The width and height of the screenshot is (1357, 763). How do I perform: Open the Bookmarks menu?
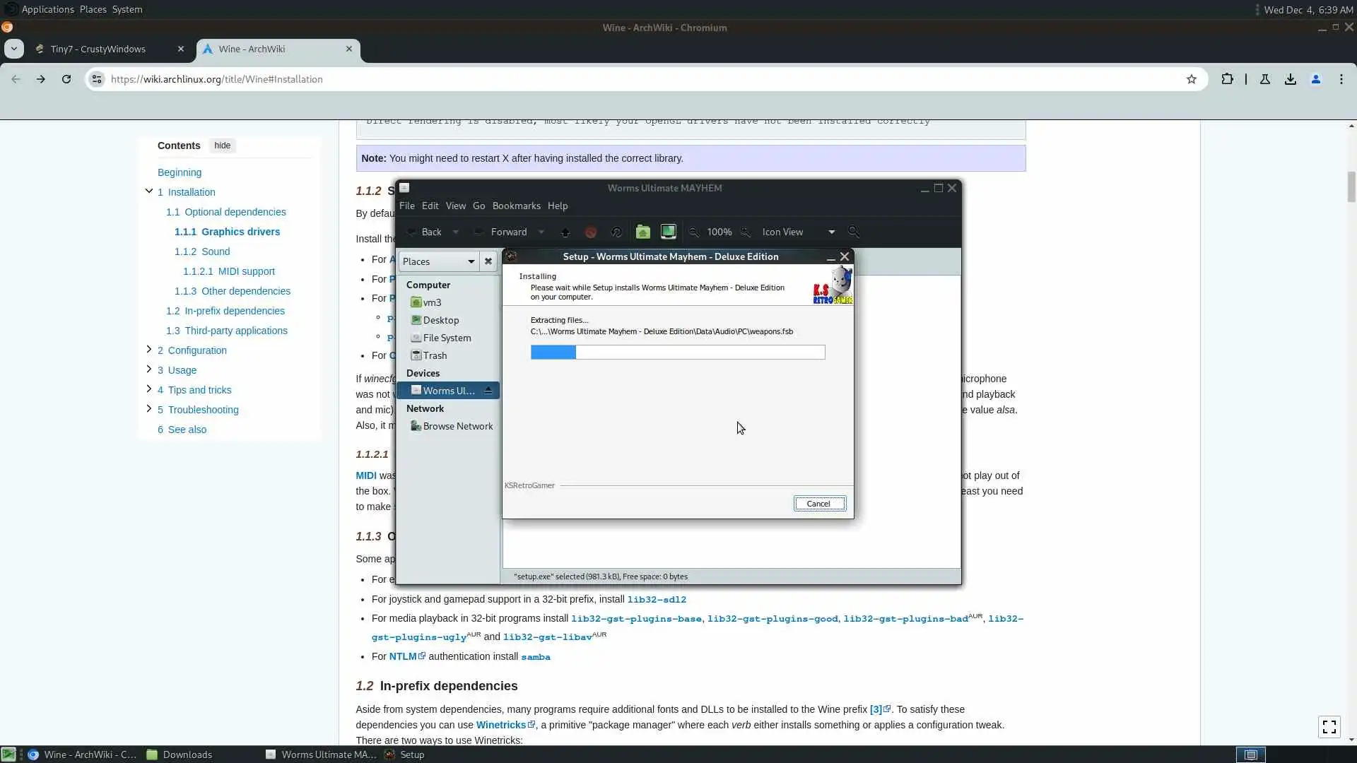516,206
